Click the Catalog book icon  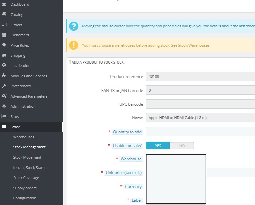4,14
